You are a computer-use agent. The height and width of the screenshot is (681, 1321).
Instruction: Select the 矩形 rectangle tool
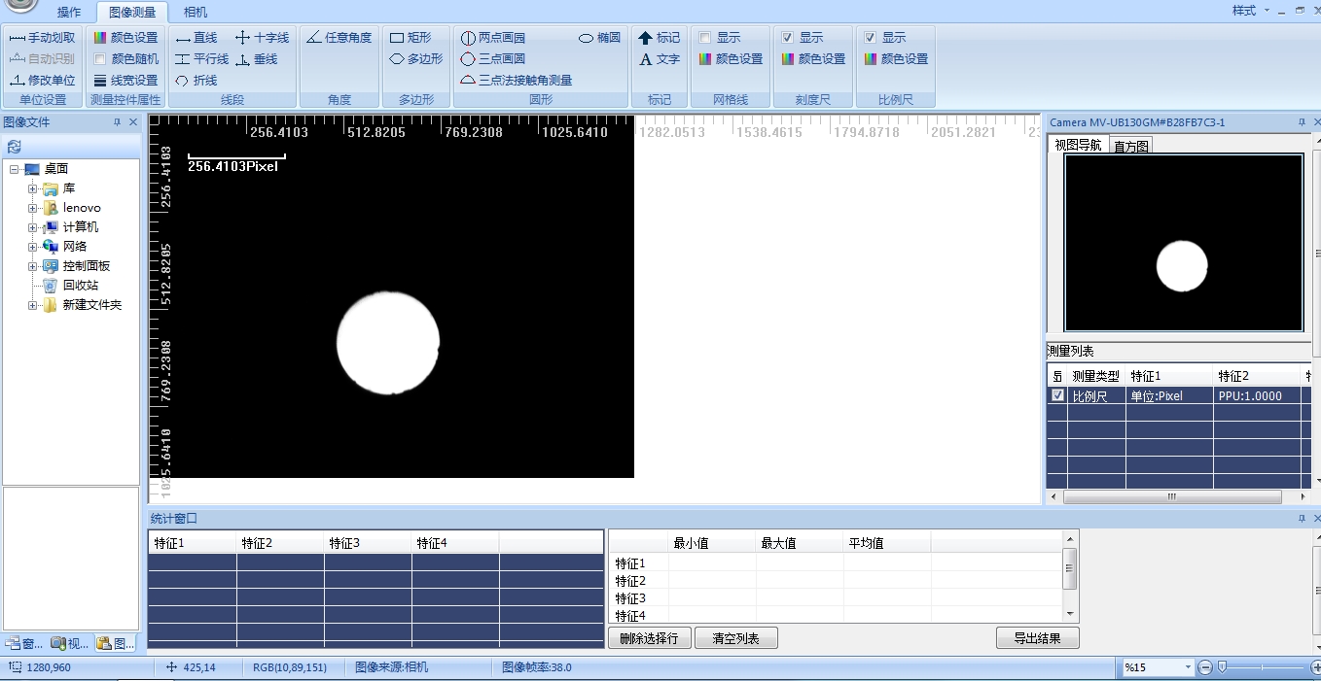click(x=411, y=38)
